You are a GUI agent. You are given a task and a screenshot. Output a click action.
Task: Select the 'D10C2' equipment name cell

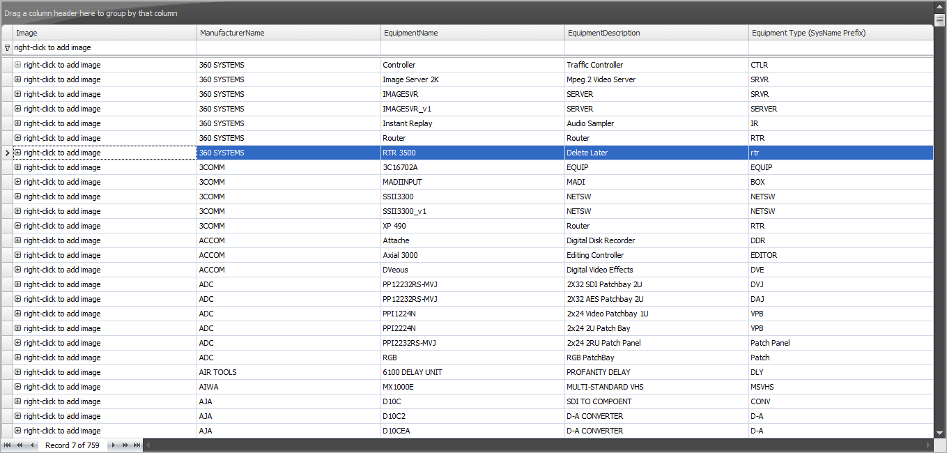(472, 416)
